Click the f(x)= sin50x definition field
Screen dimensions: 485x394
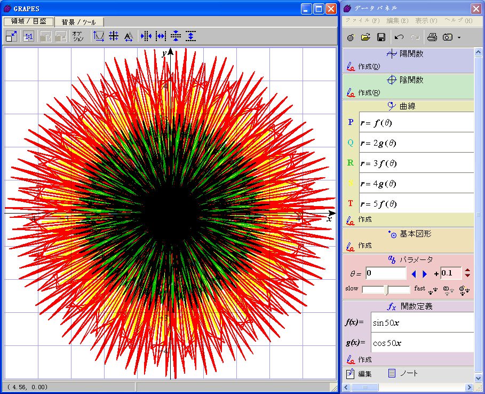pyautogui.click(x=422, y=322)
